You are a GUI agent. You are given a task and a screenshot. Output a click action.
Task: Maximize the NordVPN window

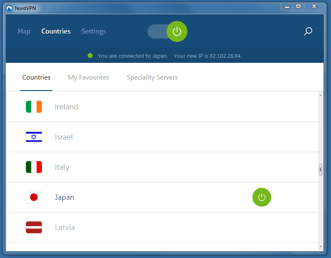(298, 7)
